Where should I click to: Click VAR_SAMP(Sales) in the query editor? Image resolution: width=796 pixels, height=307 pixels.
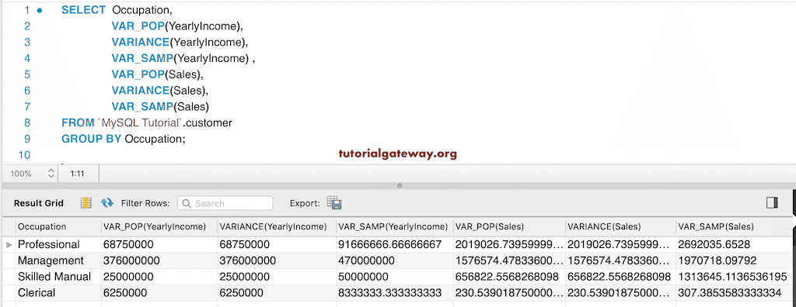pyautogui.click(x=160, y=106)
